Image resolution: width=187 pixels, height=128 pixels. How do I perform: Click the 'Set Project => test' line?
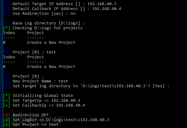tap(36, 125)
